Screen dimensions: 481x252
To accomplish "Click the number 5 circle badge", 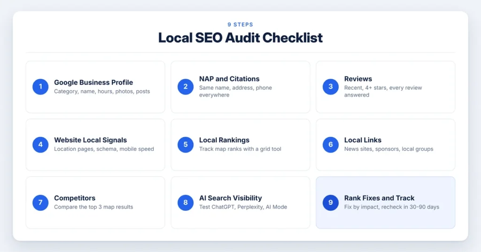I will point(186,145).
